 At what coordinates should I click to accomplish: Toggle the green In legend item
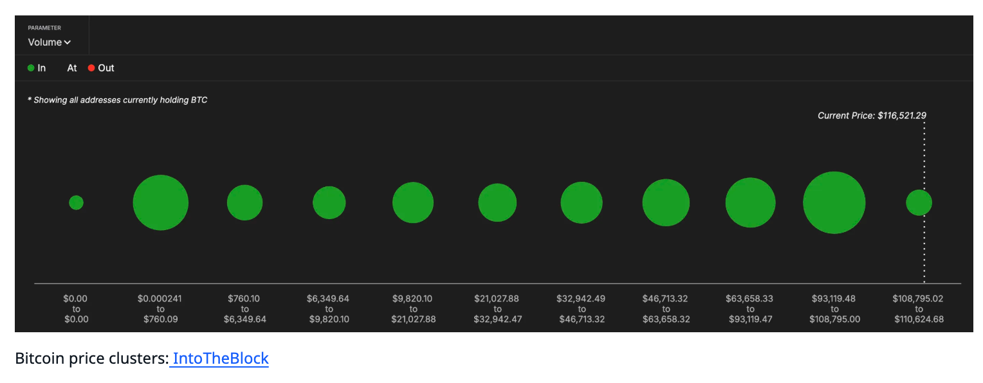tap(37, 68)
